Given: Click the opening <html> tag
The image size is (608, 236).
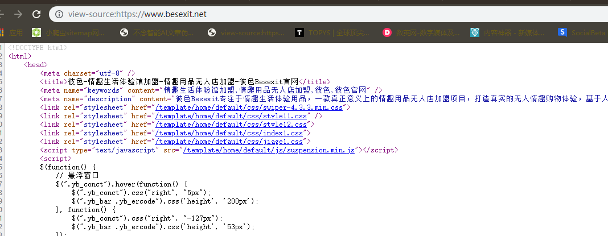Looking at the screenshot, I should 20,56.
